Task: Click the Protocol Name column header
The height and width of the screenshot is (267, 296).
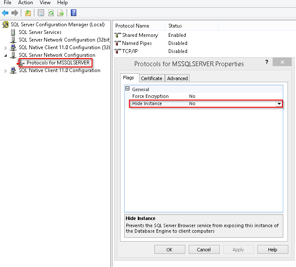Action: coord(140,26)
